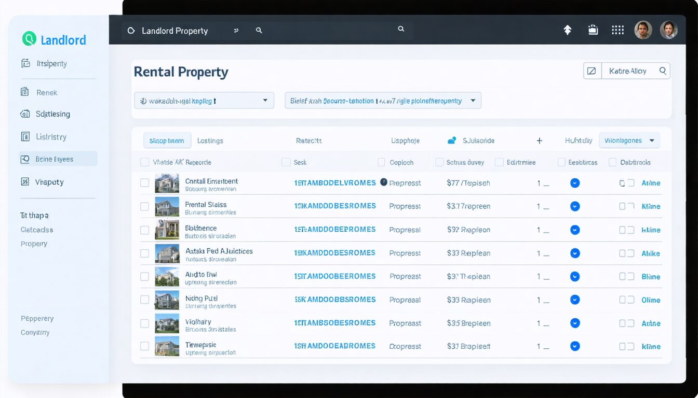698x398 pixels.
Task: Click the magnifier in the Kabre Alioy field
Action: coord(663,71)
